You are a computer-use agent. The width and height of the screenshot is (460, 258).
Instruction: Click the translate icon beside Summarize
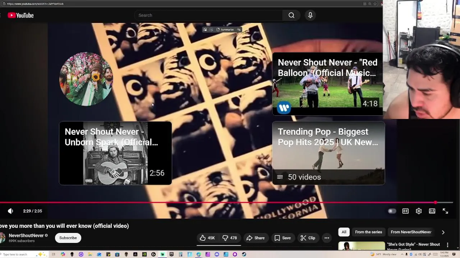tap(239, 29)
